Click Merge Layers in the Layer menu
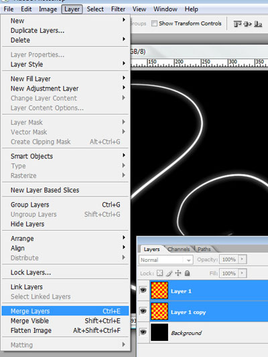This screenshot has height=357, width=268. pos(65,311)
